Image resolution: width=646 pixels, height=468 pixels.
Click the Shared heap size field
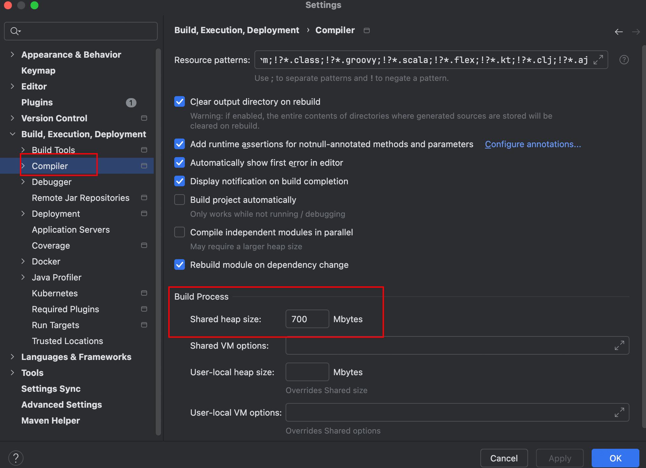click(307, 319)
